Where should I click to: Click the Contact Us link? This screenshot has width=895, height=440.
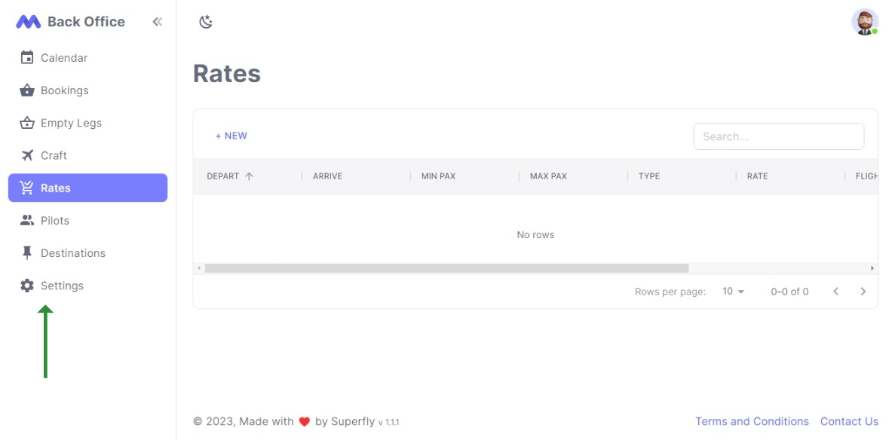click(x=850, y=421)
